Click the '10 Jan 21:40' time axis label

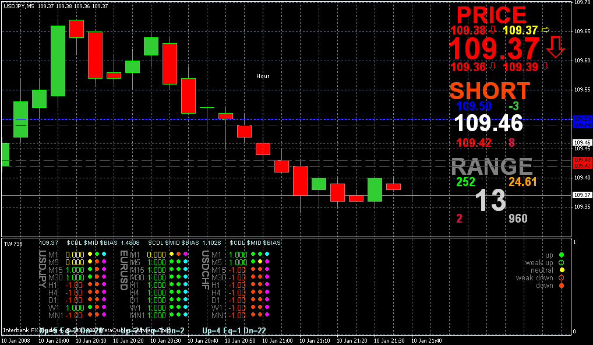[x=426, y=341]
